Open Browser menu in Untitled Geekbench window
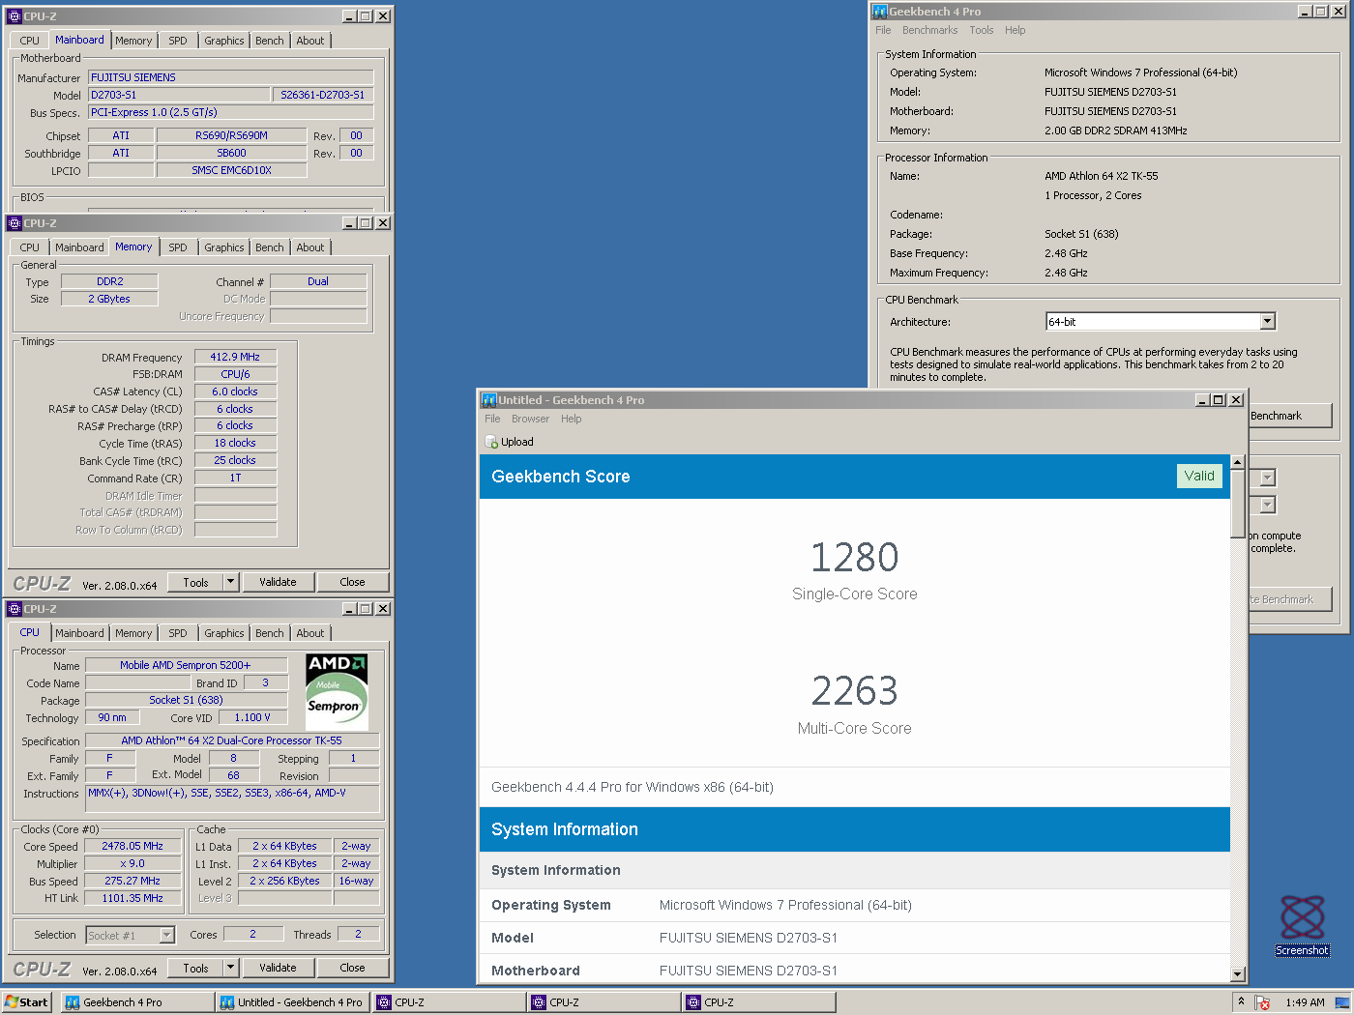The width and height of the screenshot is (1354, 1015). pos(530,419)
